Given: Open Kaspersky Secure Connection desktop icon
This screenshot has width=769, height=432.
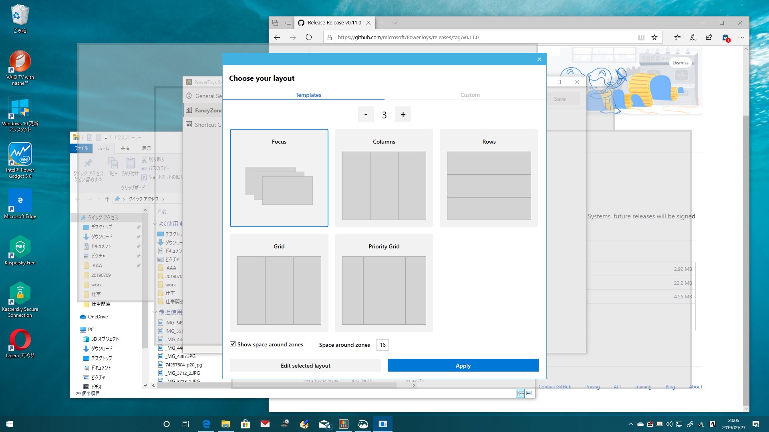Looking at the screenshot, I should pos(20,300).
